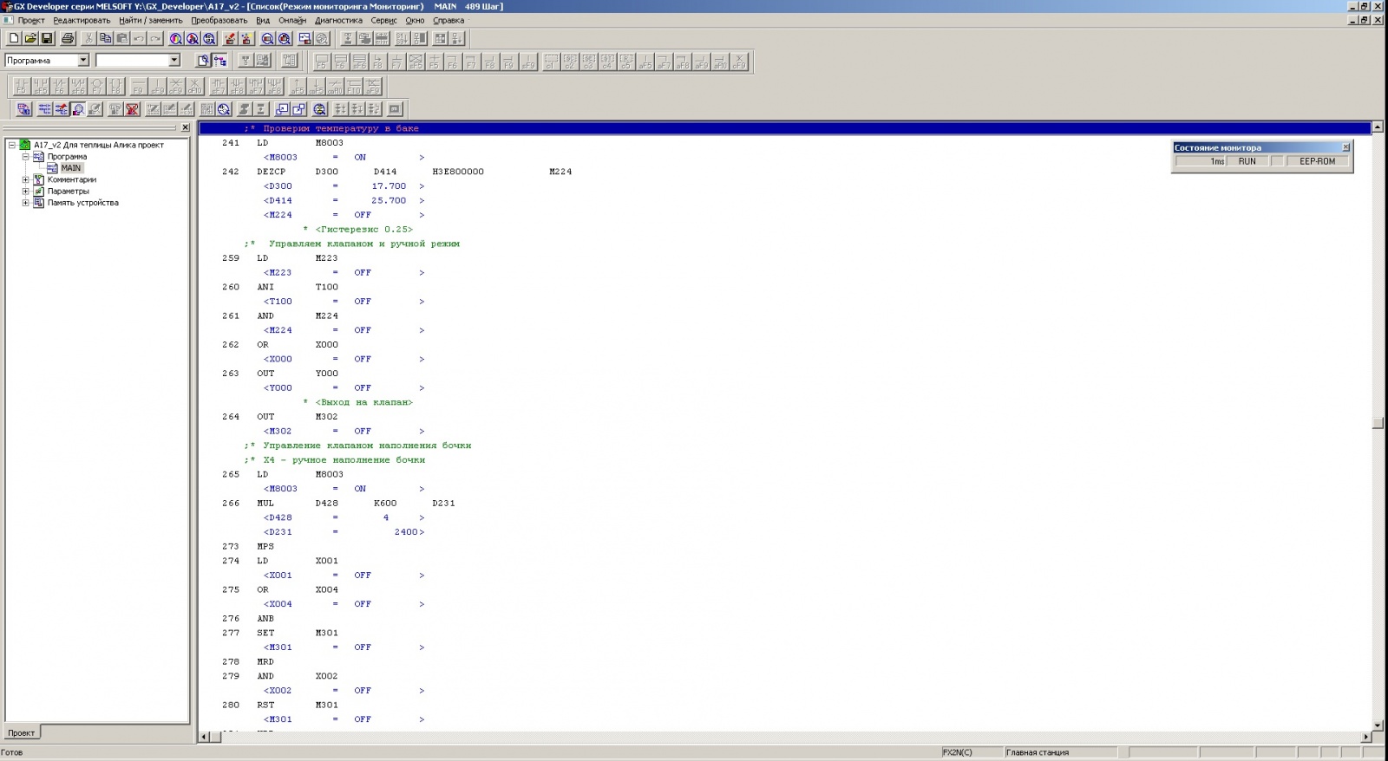Click the program file icon next to MAIN
The image size is (1388, 761).
click(53, 168)
